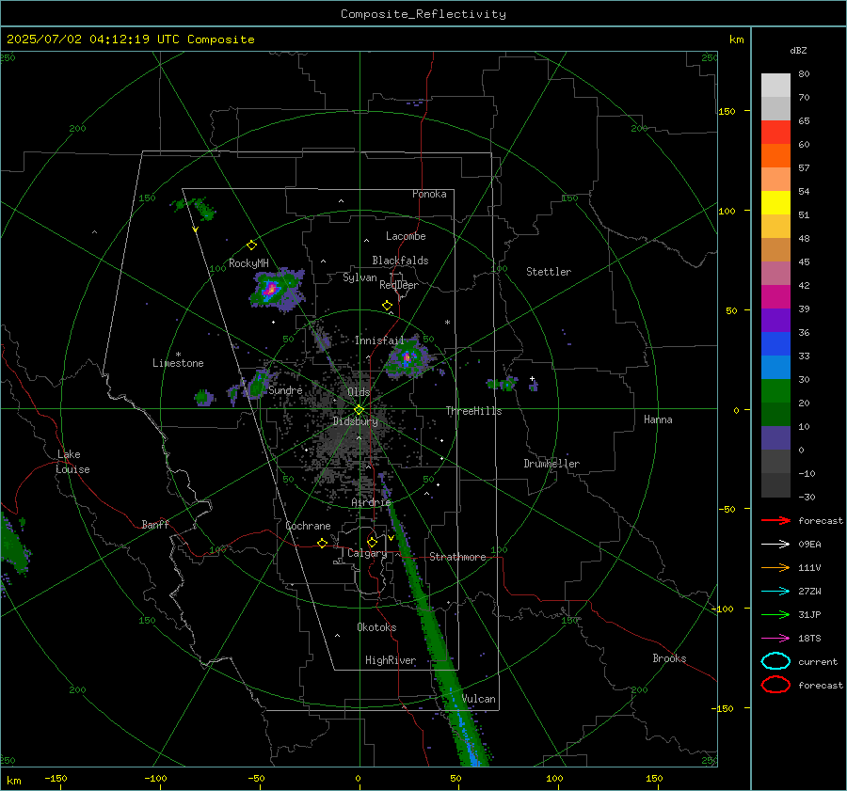Click the Didsbury label
The width and height of the screenshot is (847, 791).
click(x=355, y=421)
